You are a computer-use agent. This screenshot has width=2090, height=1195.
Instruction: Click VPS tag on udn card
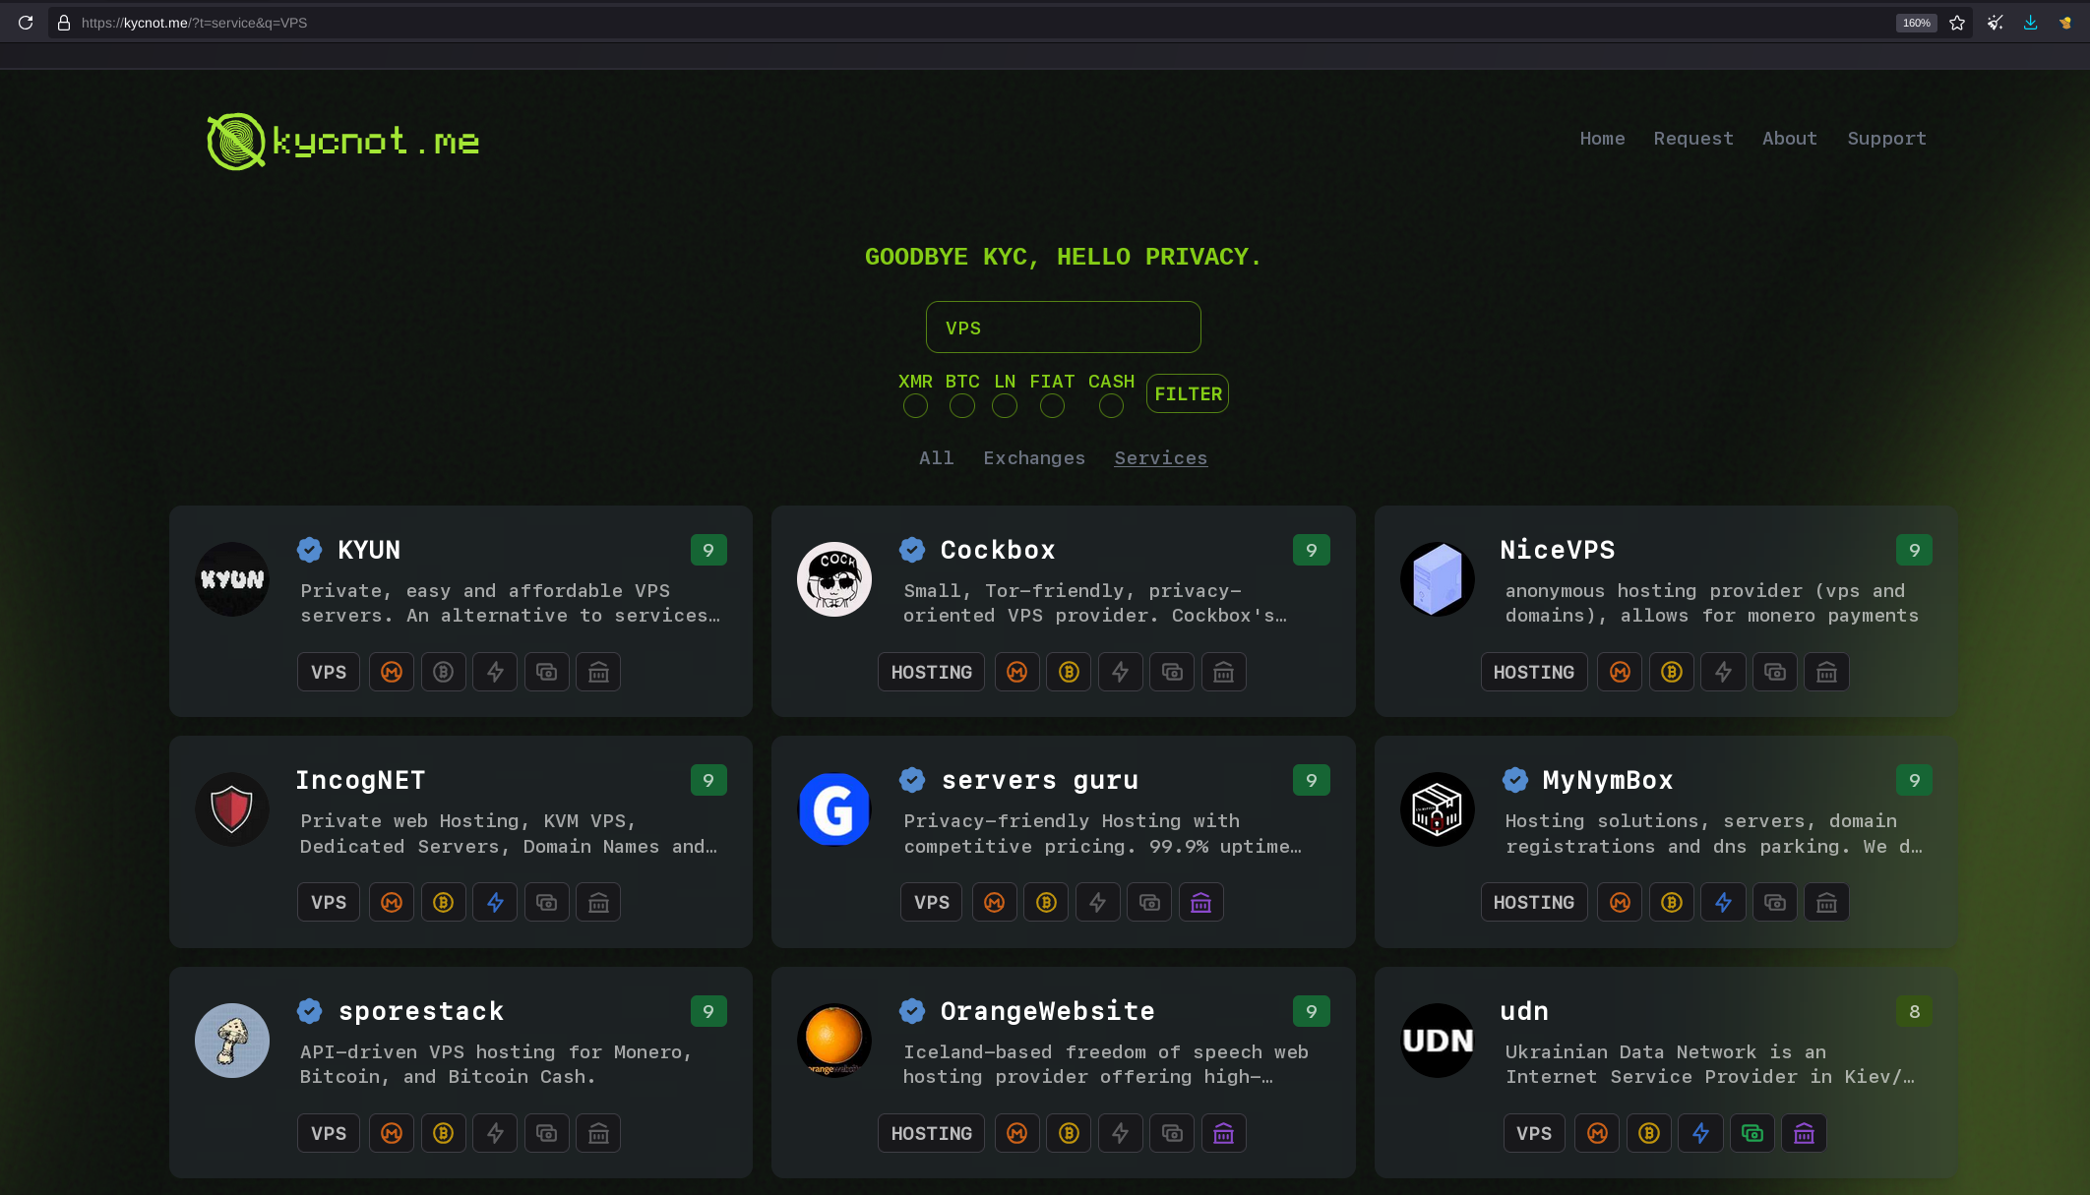tap(1534, 1133)
